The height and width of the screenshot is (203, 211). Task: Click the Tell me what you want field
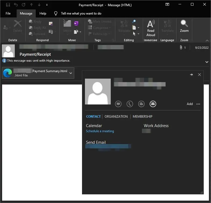click(81, 13)
